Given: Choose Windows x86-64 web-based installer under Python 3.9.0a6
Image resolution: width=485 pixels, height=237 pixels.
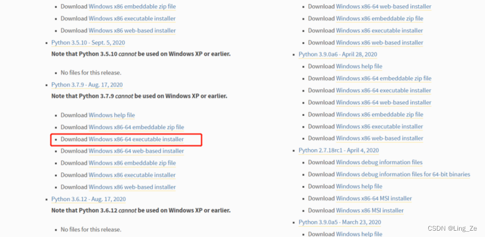Looking at the screenshot, I should click(383, 102).
